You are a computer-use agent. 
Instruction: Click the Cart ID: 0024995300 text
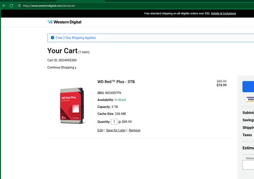(62, 60)
